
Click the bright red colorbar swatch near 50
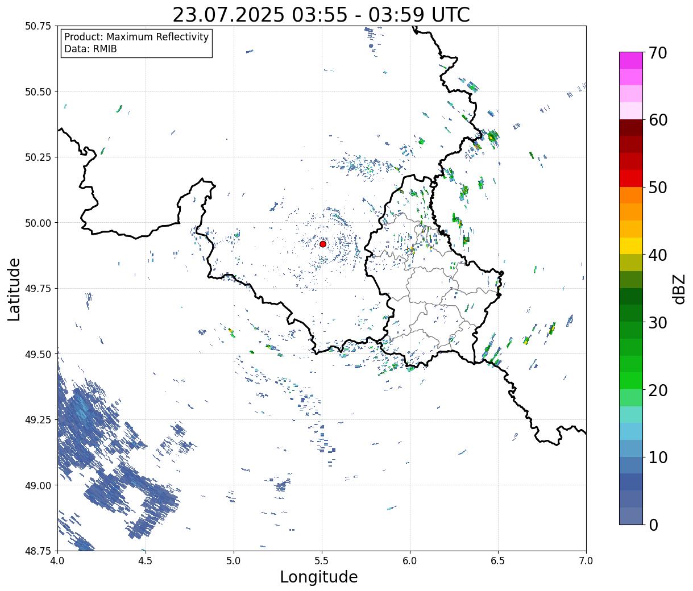631,178
